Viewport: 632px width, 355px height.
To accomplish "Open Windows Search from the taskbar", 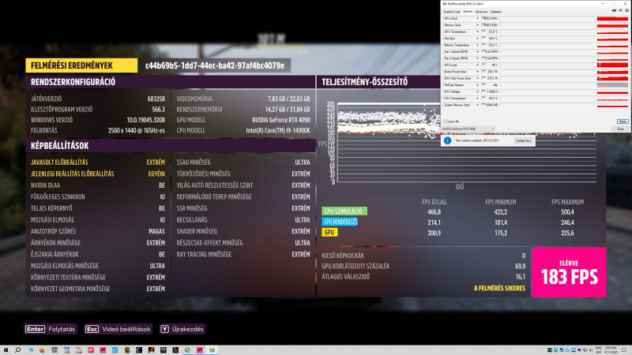I will click(x=17, y=350).
